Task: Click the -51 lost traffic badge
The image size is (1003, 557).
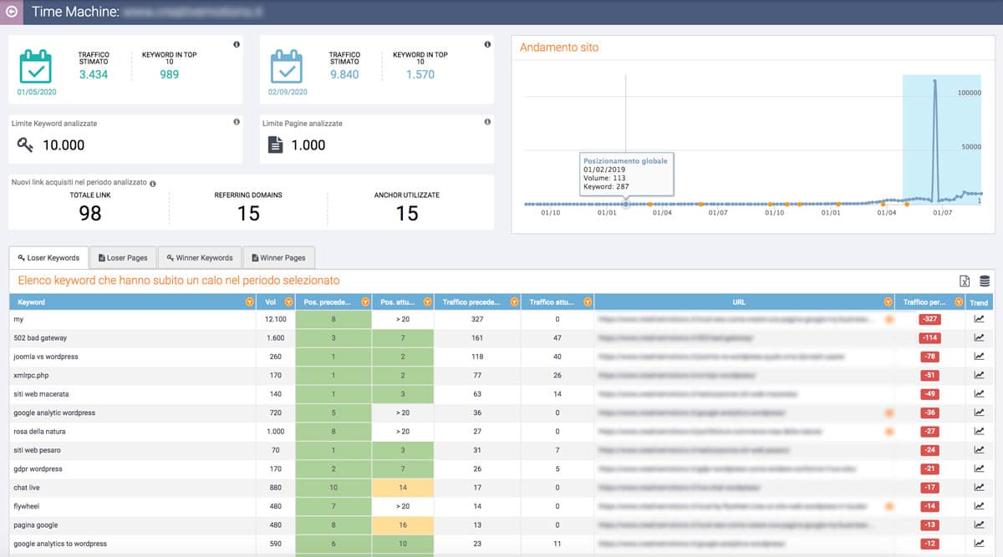Action: [930, 376]
